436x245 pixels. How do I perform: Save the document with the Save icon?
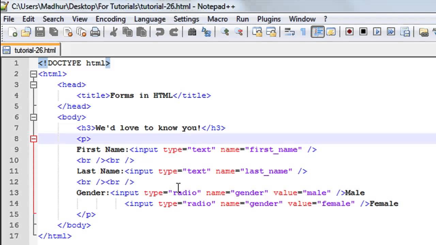(40, 32)
